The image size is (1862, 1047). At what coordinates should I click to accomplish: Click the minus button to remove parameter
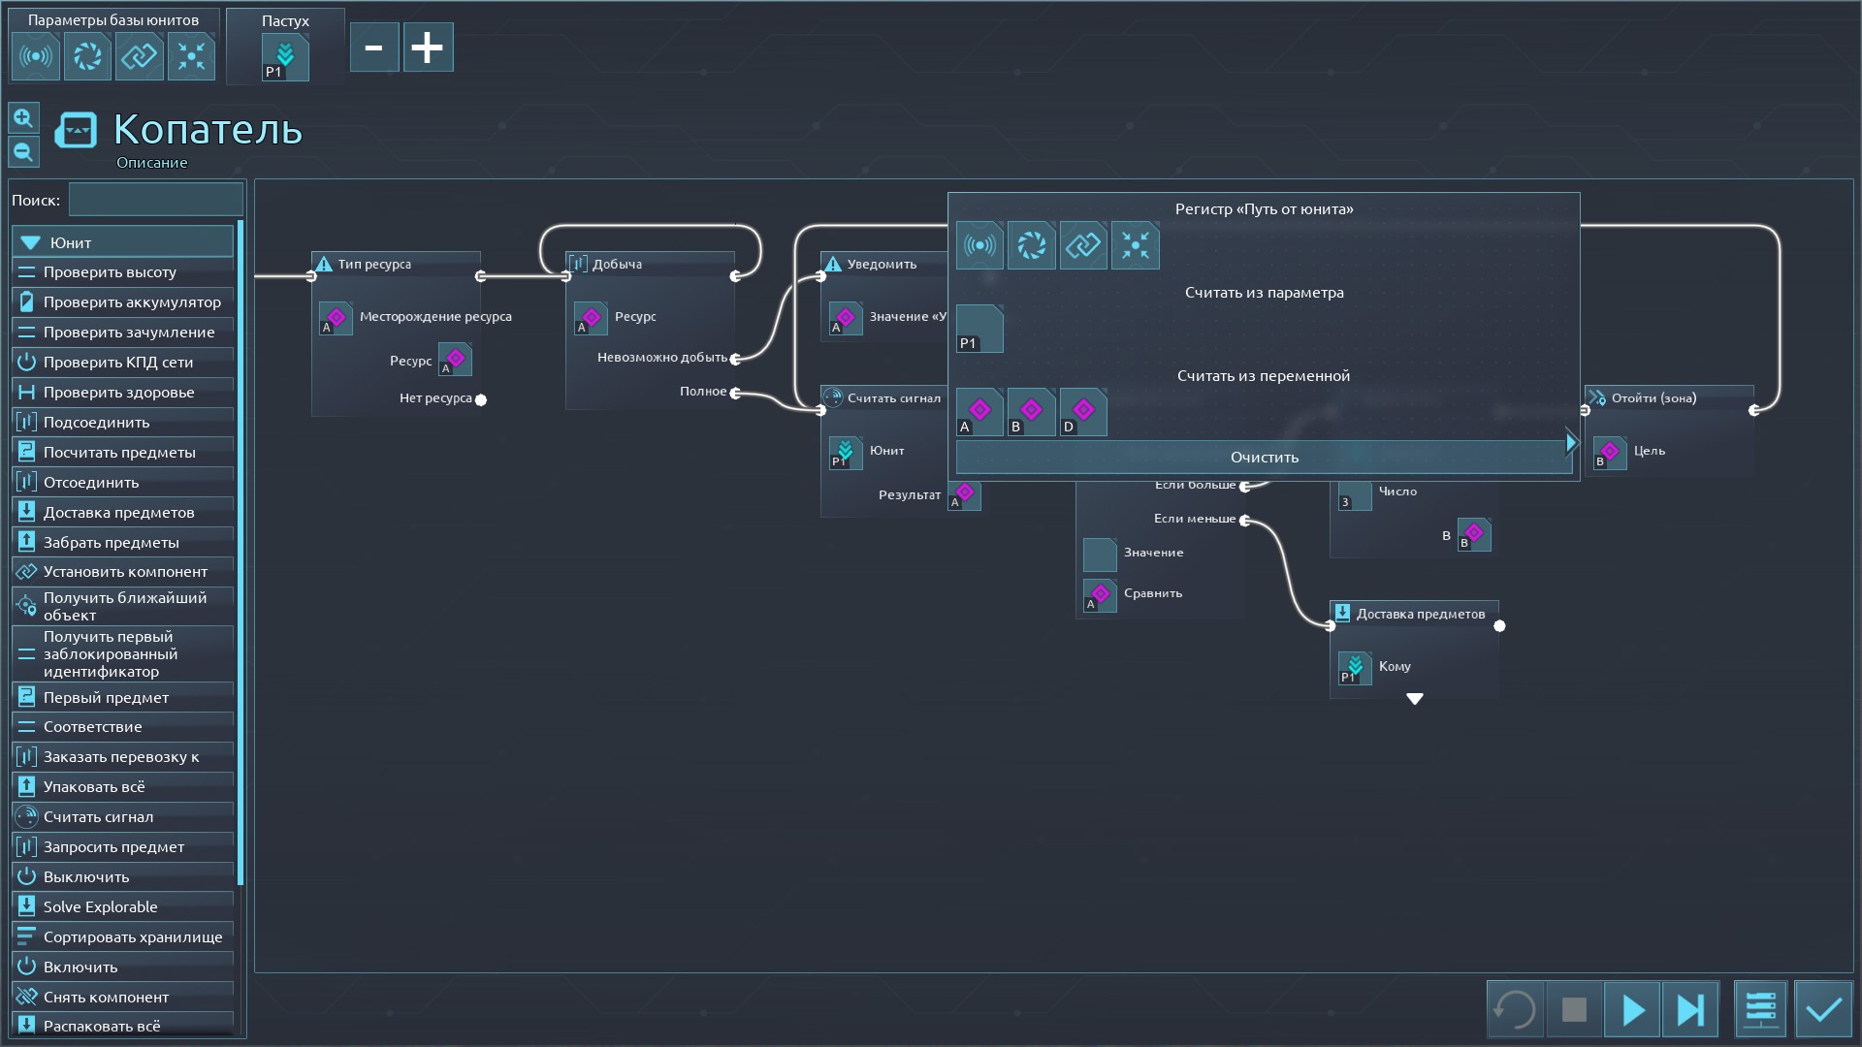[x=374, y=48]
